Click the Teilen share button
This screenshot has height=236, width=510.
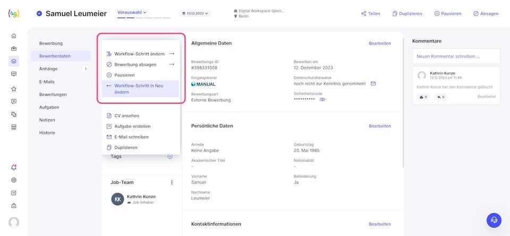tap(370, 14)
